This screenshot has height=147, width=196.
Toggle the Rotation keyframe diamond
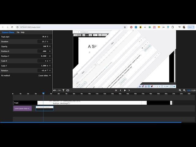coord(50,70)
